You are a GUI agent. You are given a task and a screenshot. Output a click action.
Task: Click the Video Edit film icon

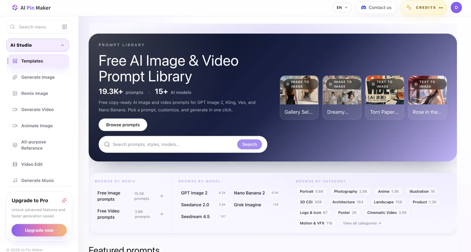(15, 164)
